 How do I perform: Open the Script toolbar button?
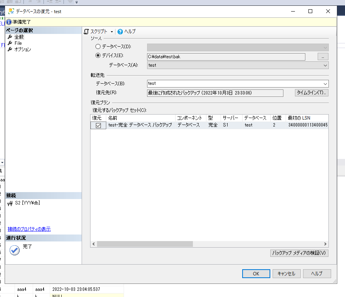click(95, 32)
